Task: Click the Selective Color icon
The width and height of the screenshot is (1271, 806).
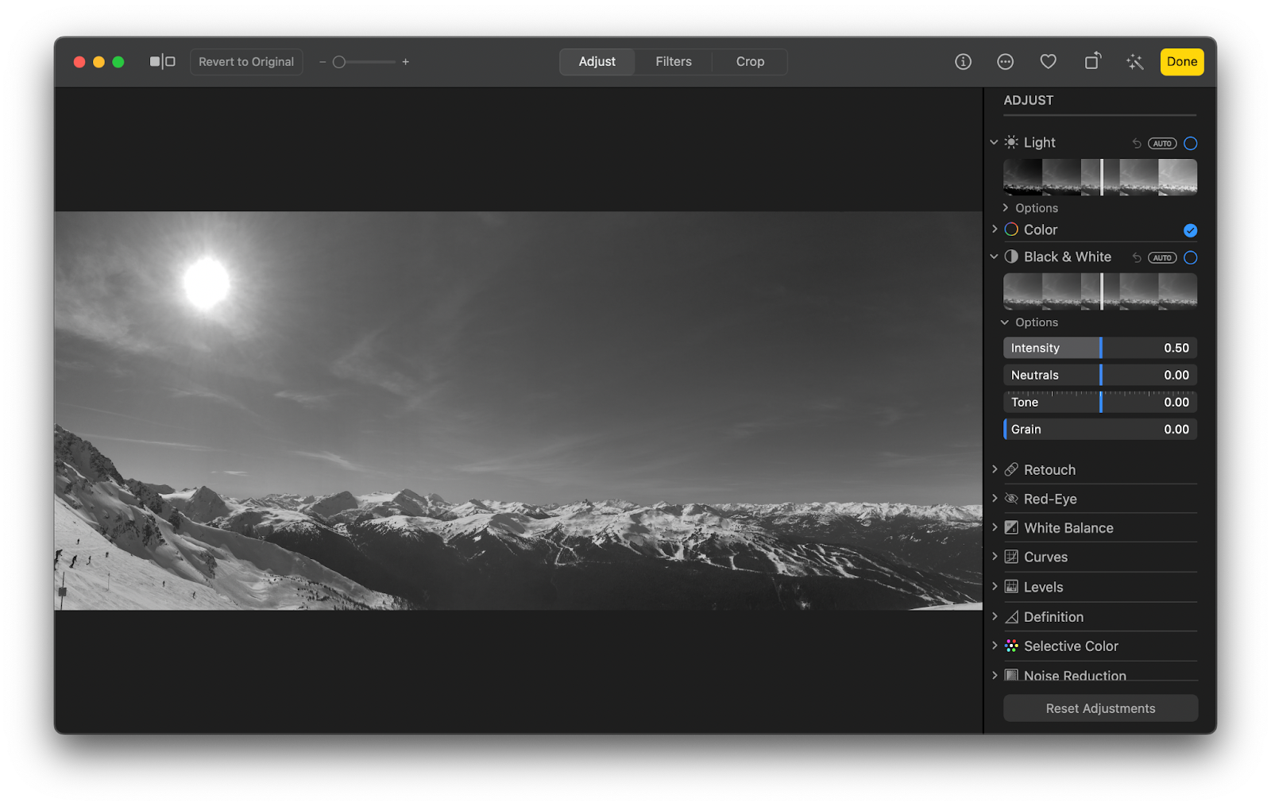Action: (1011, 646)
